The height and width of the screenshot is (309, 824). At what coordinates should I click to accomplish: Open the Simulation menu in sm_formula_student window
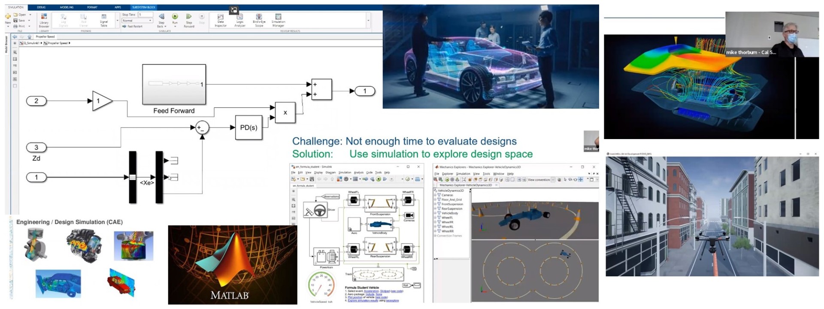coord(345,173)
